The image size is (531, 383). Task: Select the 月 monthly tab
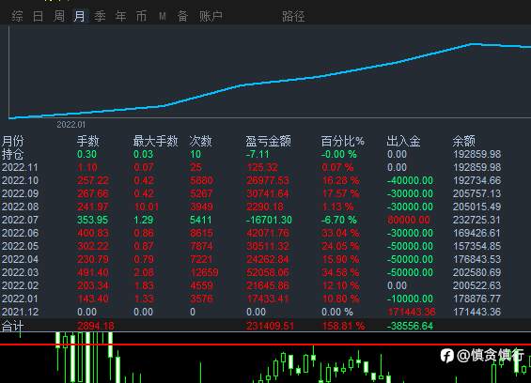(x=80, y=16)
